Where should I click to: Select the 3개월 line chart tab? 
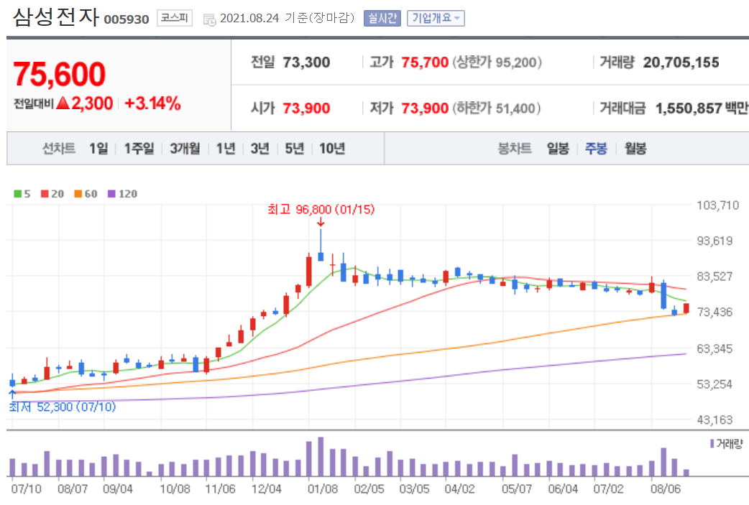click(185, 149)
